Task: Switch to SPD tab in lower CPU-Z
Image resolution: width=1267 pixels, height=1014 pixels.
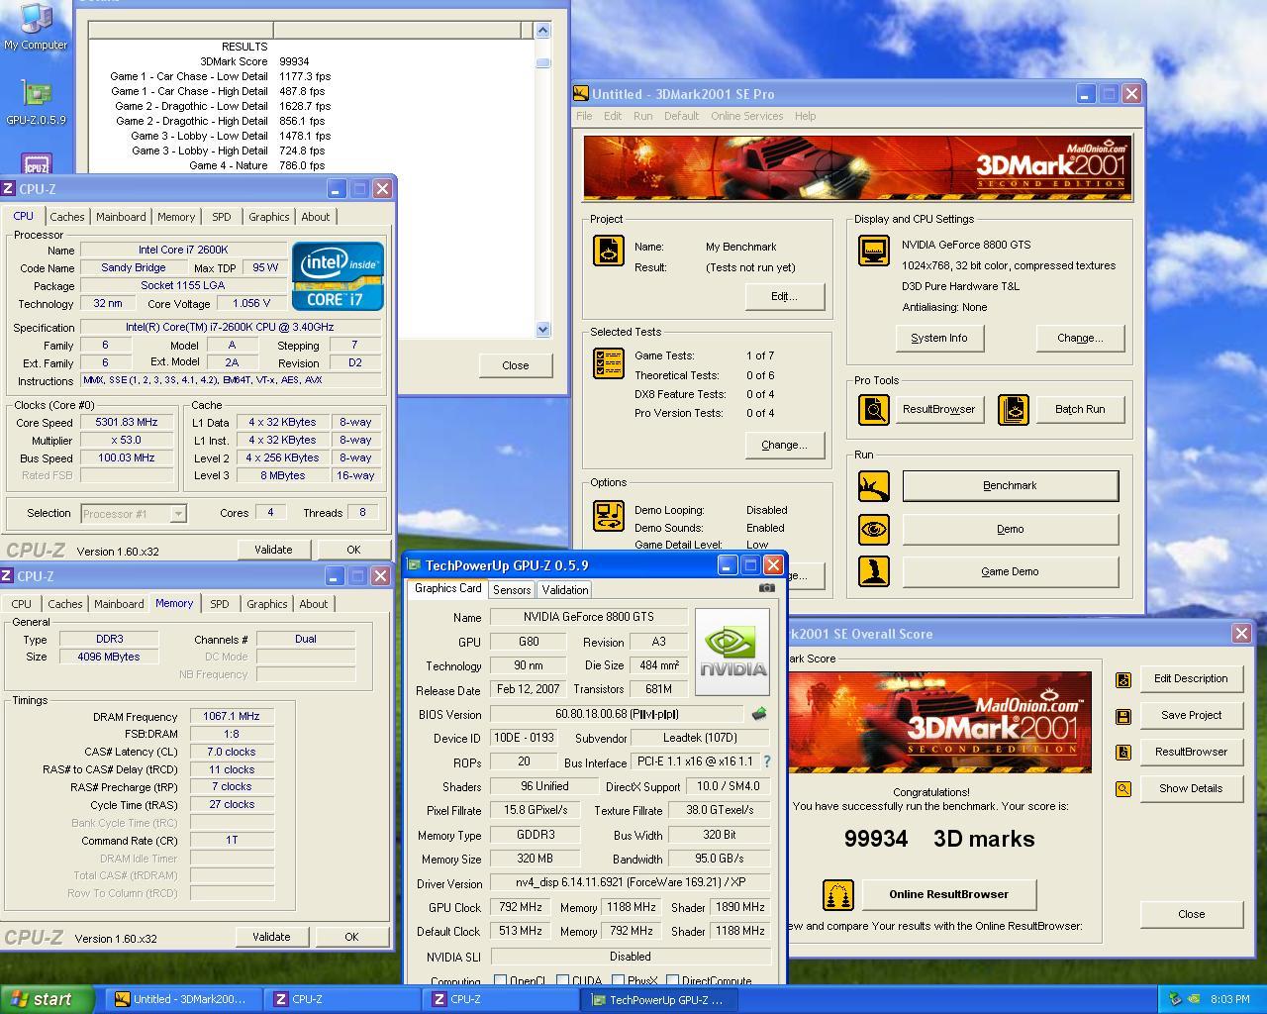Action: (220, 604)
